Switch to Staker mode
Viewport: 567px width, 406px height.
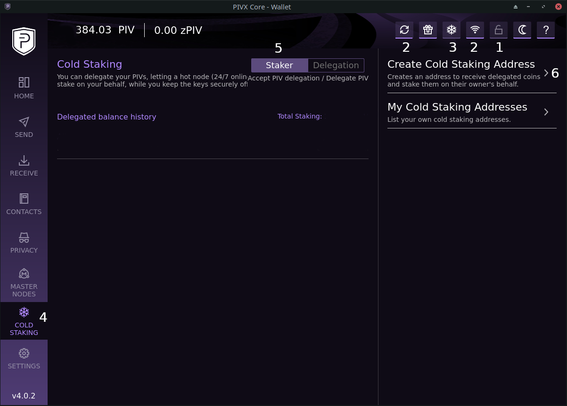click(x=279, y=65)
